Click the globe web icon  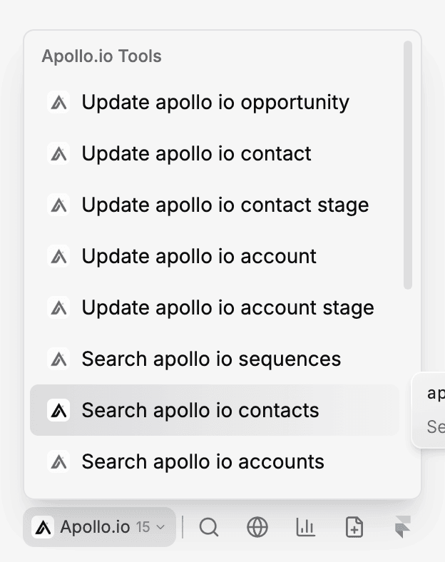pos(257,527)
